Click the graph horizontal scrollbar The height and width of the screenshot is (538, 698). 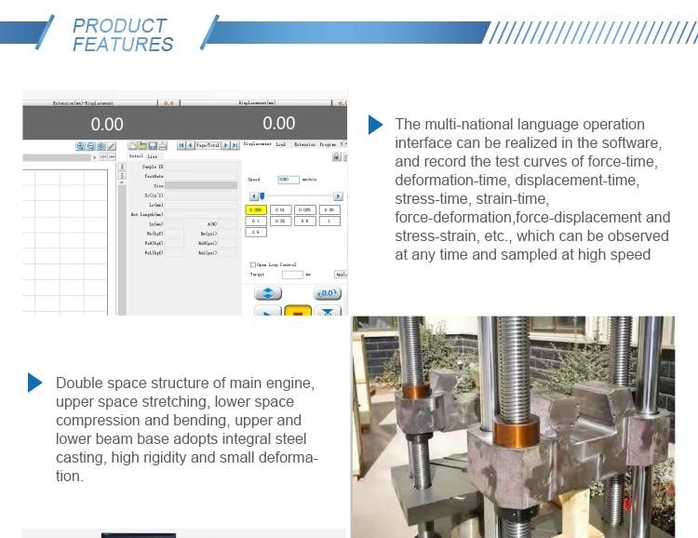pos(57,157)
